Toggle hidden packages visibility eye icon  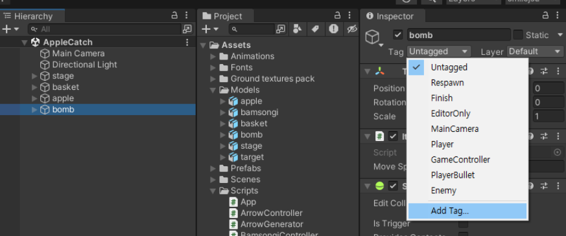point(352,29)
